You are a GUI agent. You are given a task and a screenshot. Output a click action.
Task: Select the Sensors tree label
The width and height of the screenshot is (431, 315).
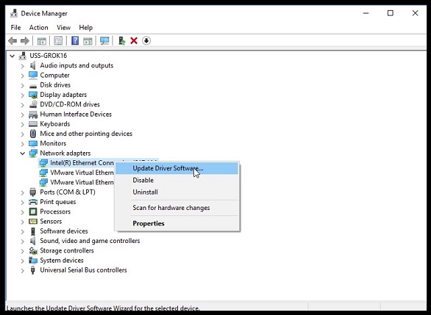click(51, 221)
